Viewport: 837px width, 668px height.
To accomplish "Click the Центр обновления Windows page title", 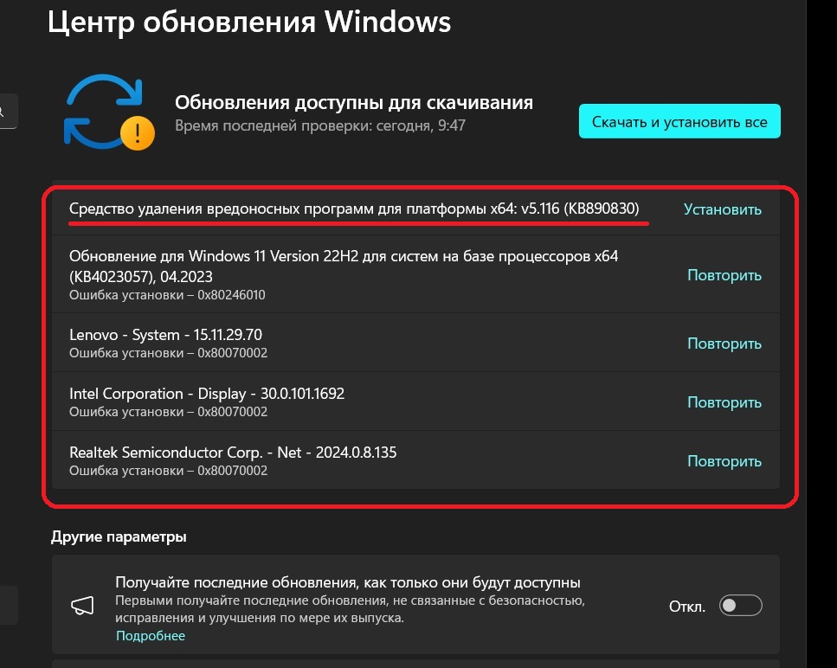I will tap(249, 22).
